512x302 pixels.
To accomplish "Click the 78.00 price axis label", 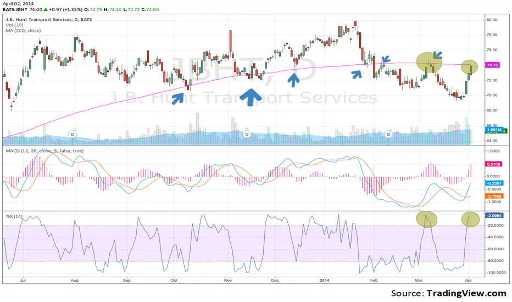I will (492, 35).
